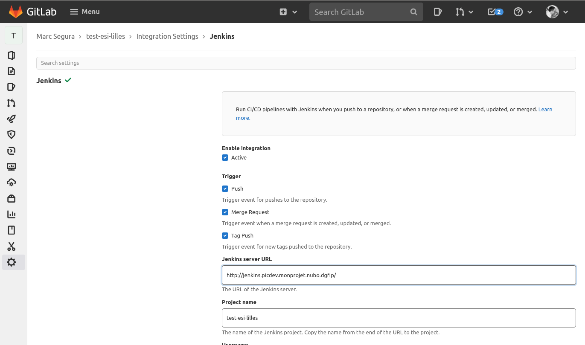The image size is (585, 345).
Task: Click the 'Trigger' section label
Action: (x=231, y=176)
